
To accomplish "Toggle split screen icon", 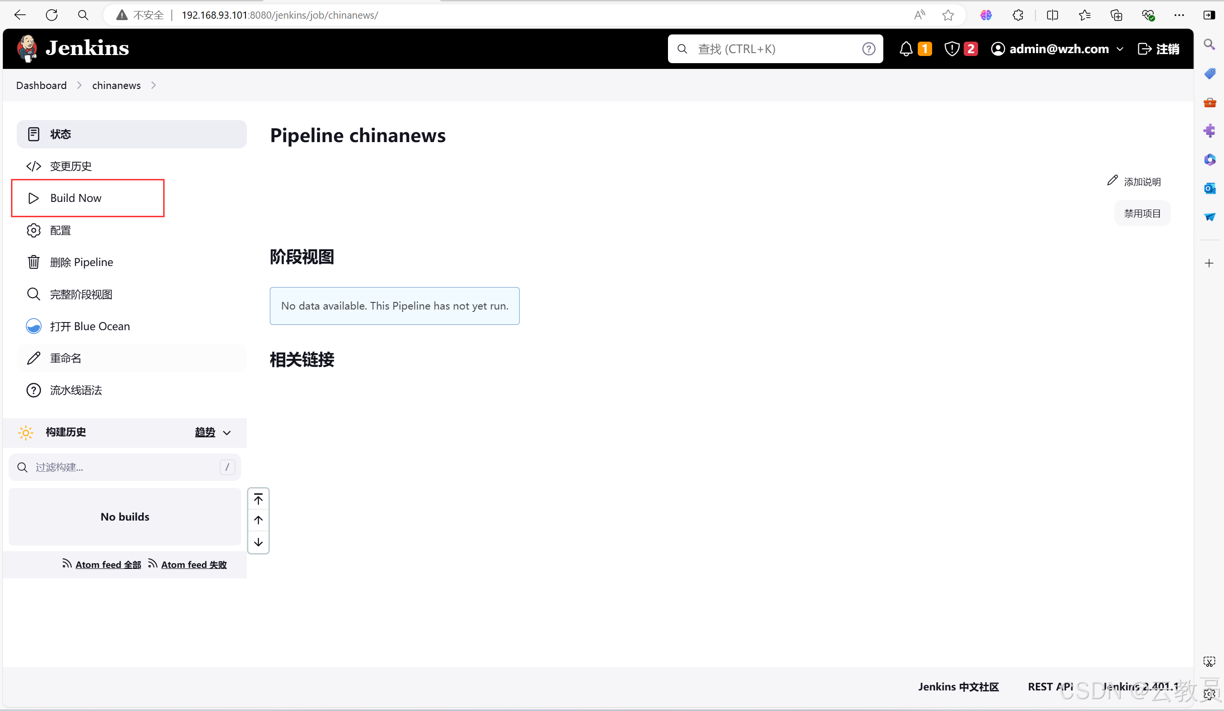I will [x=1053, y=15].
